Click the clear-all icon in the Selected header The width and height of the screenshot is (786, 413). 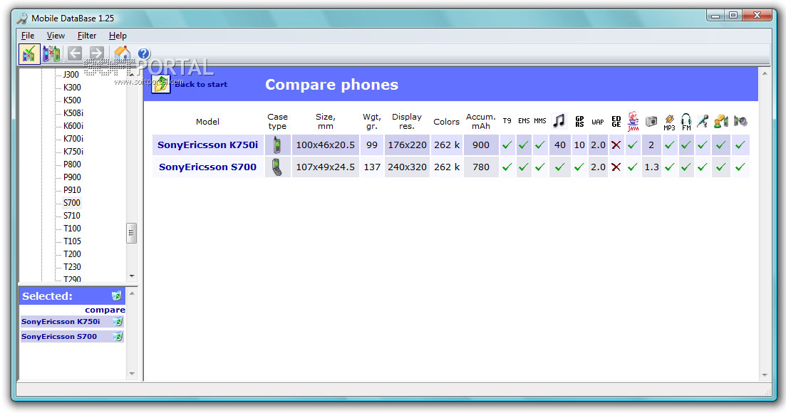point(116,296)
